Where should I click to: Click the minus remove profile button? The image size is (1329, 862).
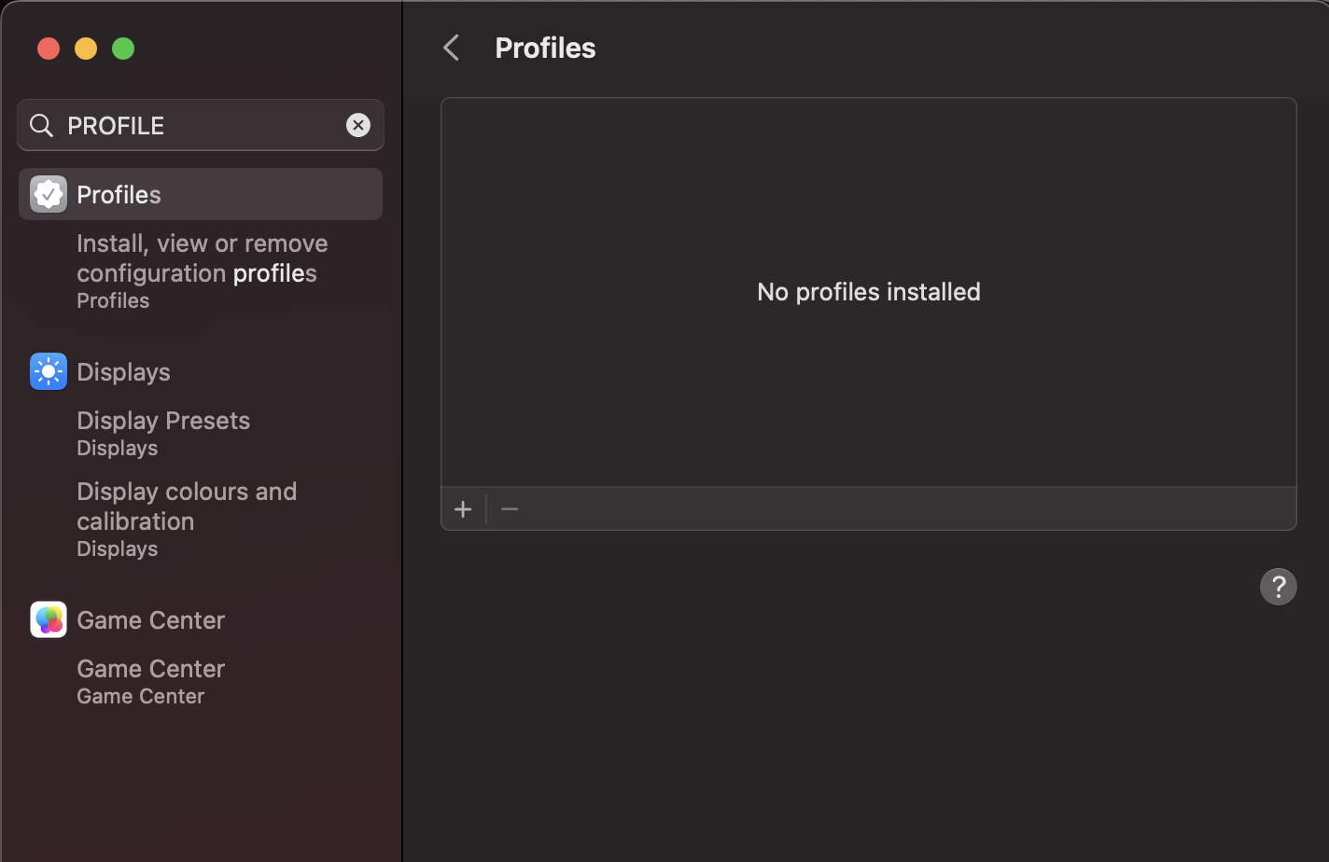(510, 508)
